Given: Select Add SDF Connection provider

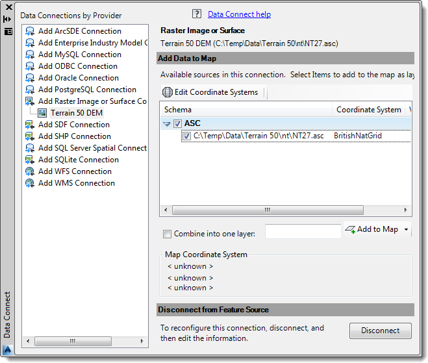Looking at the screenshot, I should pyautogui.click(x=73, y=125).
